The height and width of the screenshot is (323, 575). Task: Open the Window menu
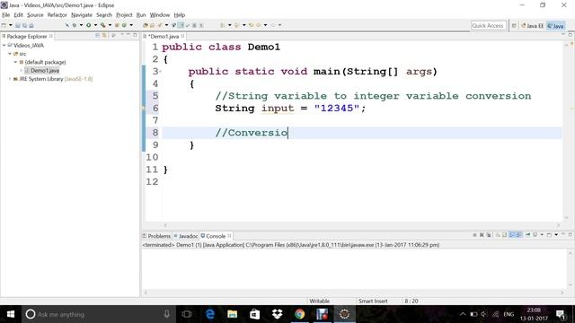[x=160, y=15]
